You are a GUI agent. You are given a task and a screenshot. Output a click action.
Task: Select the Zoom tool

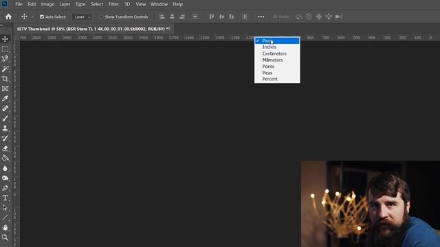tap(5, 237)
